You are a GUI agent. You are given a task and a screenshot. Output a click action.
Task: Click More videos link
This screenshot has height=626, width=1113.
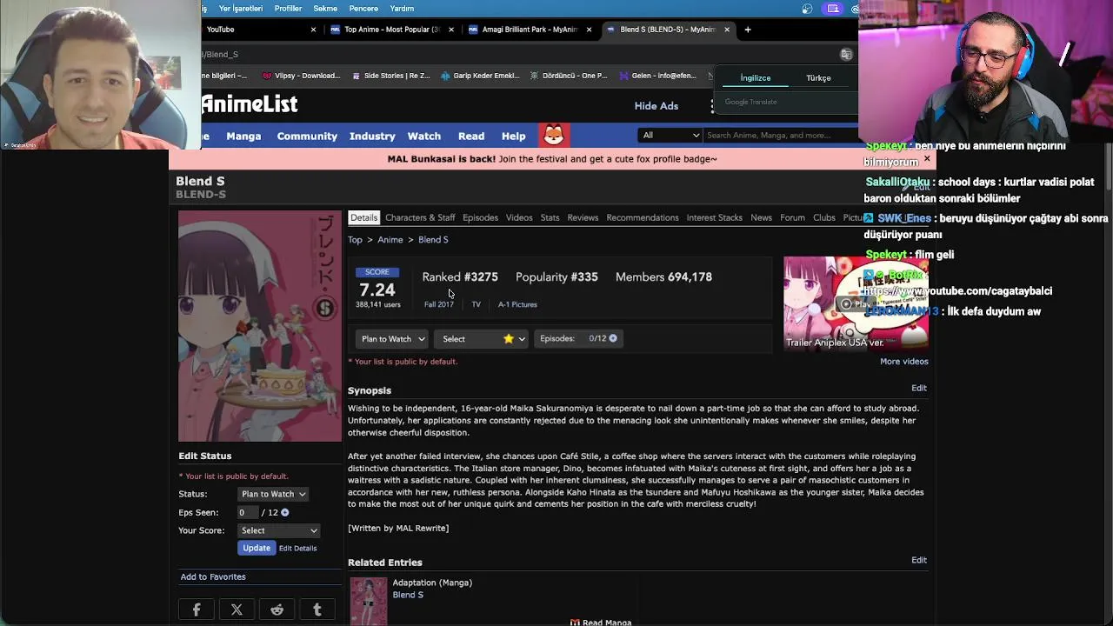point(904,362)
